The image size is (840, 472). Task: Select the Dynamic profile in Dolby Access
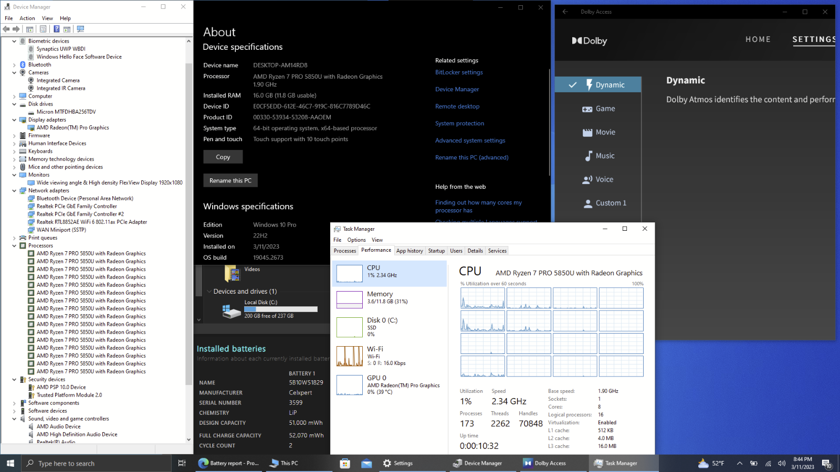(x=598, y=85)
